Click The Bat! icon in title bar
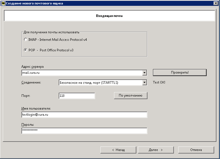The height and width of the screenshot is (159, 220). [x=3, y=3]
